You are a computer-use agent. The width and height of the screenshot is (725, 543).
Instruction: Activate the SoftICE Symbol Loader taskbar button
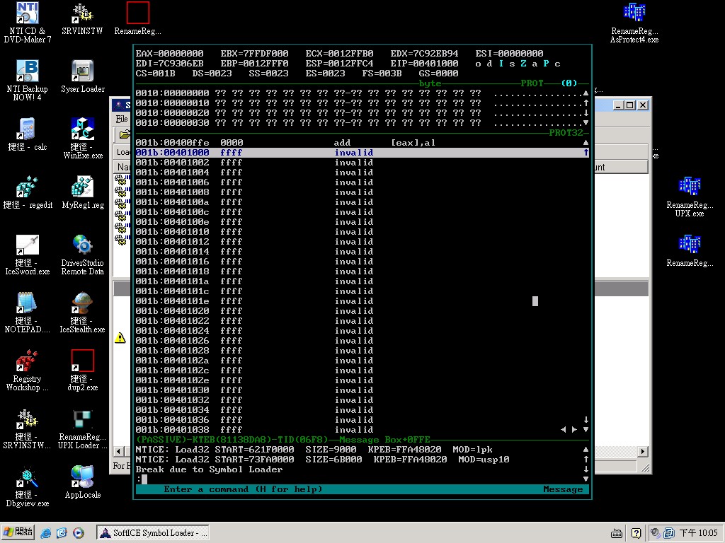coord(153,533)
